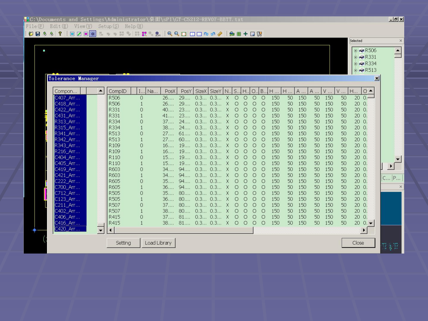Viewport: 428px width, 321px height.
Task: Click the Setting button
Action: 123,243
